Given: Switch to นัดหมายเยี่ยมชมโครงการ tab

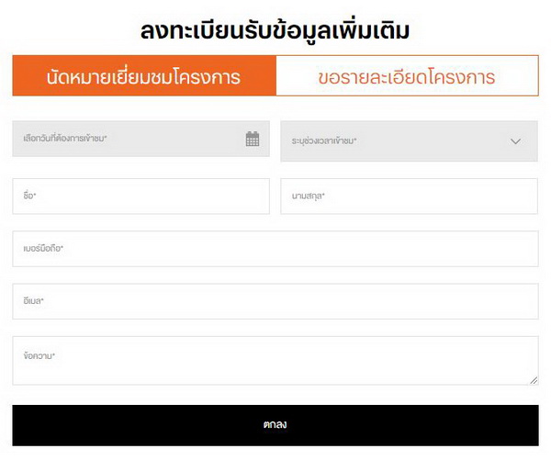Looking at the screenshot, I should click(143, 77).
